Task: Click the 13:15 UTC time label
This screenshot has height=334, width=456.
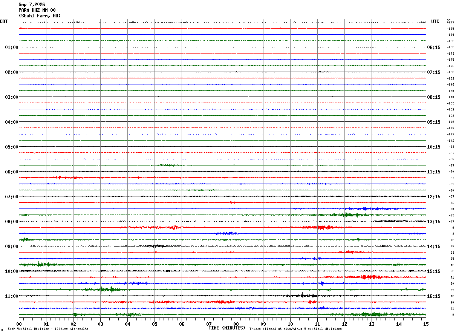Action: [x=434, y=222]
